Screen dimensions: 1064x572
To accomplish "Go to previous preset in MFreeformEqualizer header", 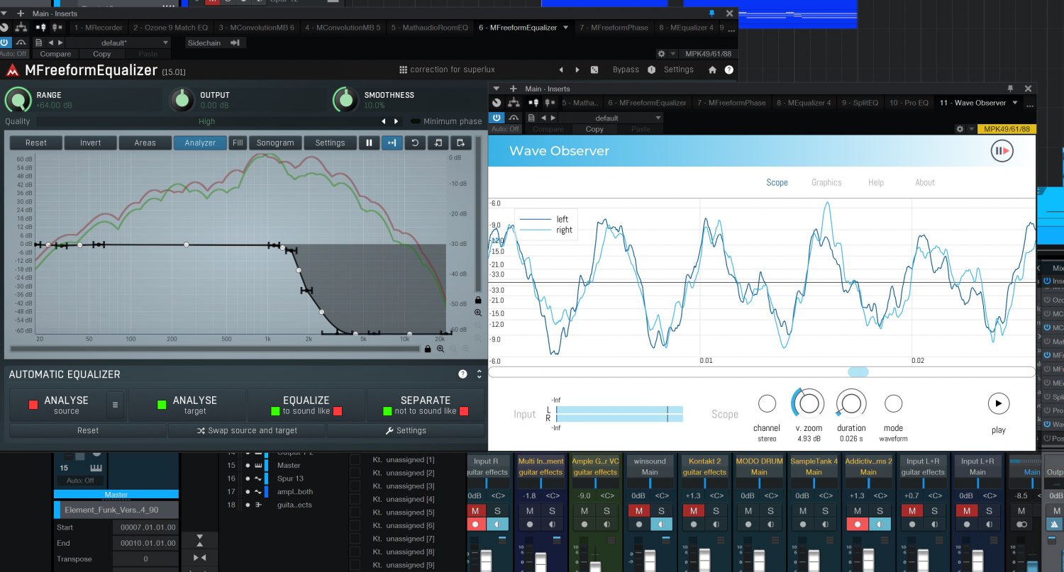I will (x=562, y=69).
